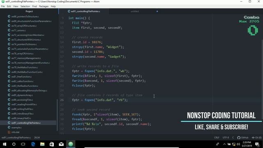The image size is (263, 148).
Task: Click the Atom icon in the taskbar
Action: click(x=71, y=144)
